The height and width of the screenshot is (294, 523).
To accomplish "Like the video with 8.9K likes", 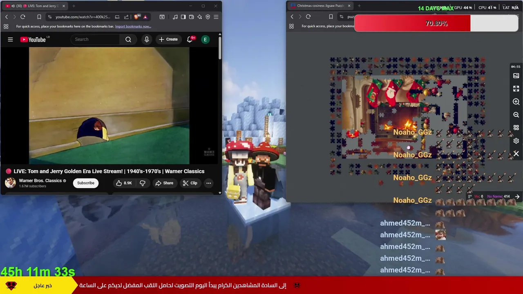I will 124,183.
